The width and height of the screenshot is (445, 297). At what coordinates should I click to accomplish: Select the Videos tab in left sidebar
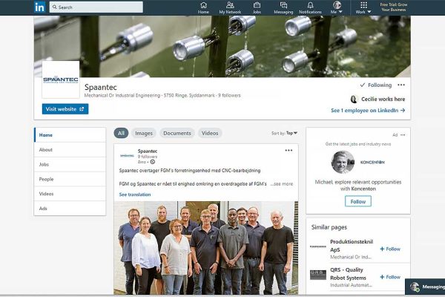pos(70,194)
